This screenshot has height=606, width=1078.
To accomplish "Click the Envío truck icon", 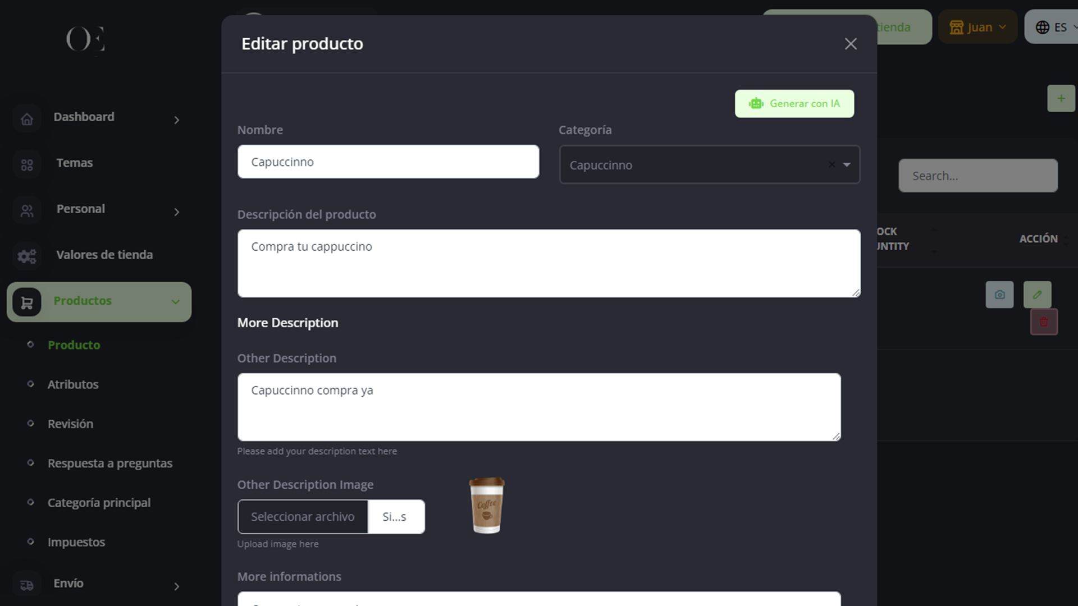I will point(27,585).
